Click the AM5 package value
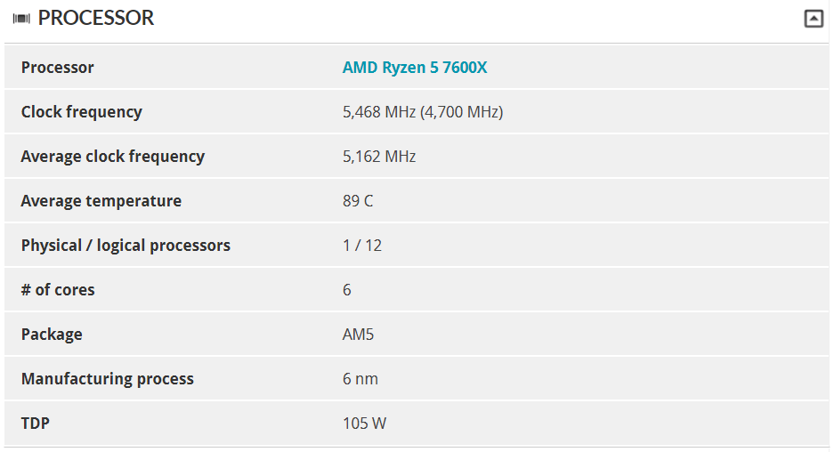 (358, 335)
